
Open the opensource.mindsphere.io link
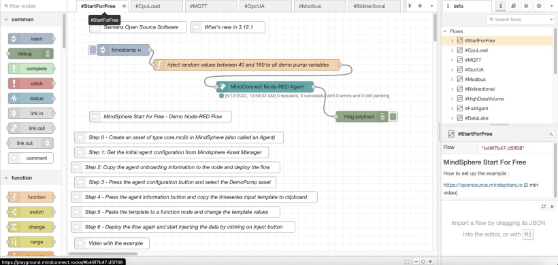pos(482,185)
